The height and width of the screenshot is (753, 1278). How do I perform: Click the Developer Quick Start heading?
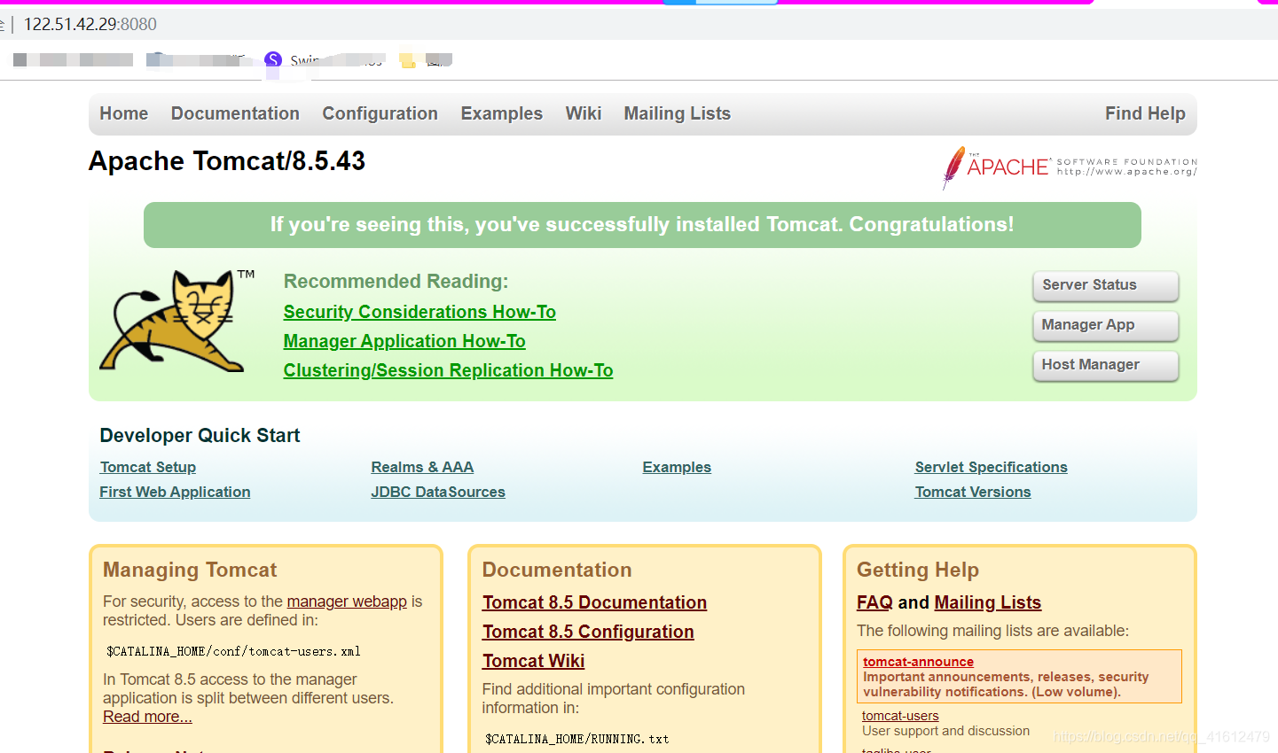200,436
